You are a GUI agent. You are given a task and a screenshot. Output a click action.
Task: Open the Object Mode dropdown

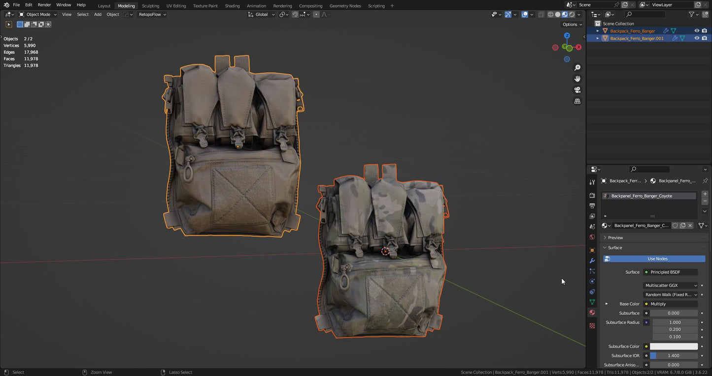pos(38,15)
